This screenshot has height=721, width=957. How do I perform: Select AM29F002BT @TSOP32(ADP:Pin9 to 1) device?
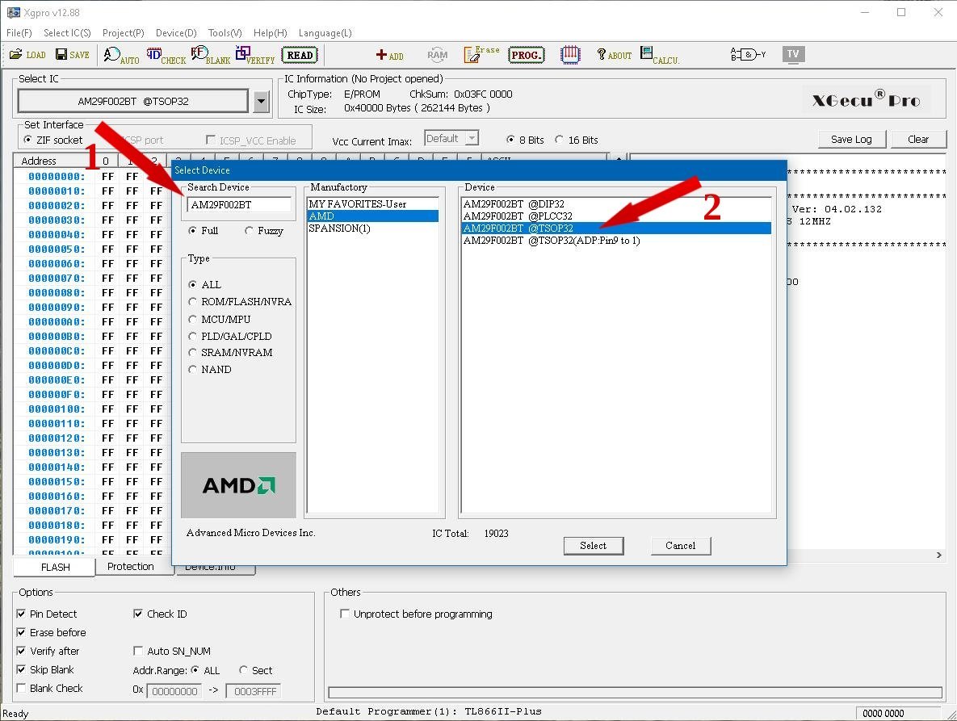pos(616,241)
